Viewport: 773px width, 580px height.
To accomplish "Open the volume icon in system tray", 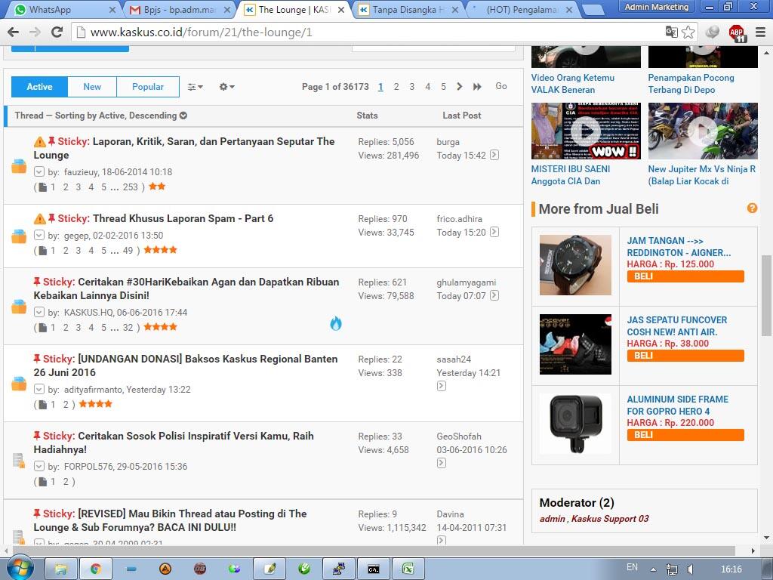I will [690, 569].
